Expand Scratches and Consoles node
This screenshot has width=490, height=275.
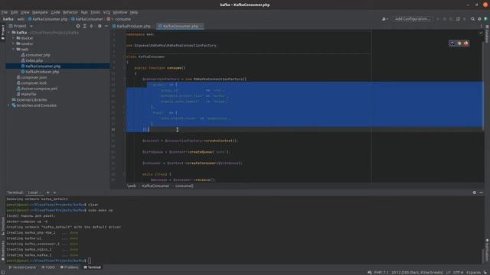8,105
